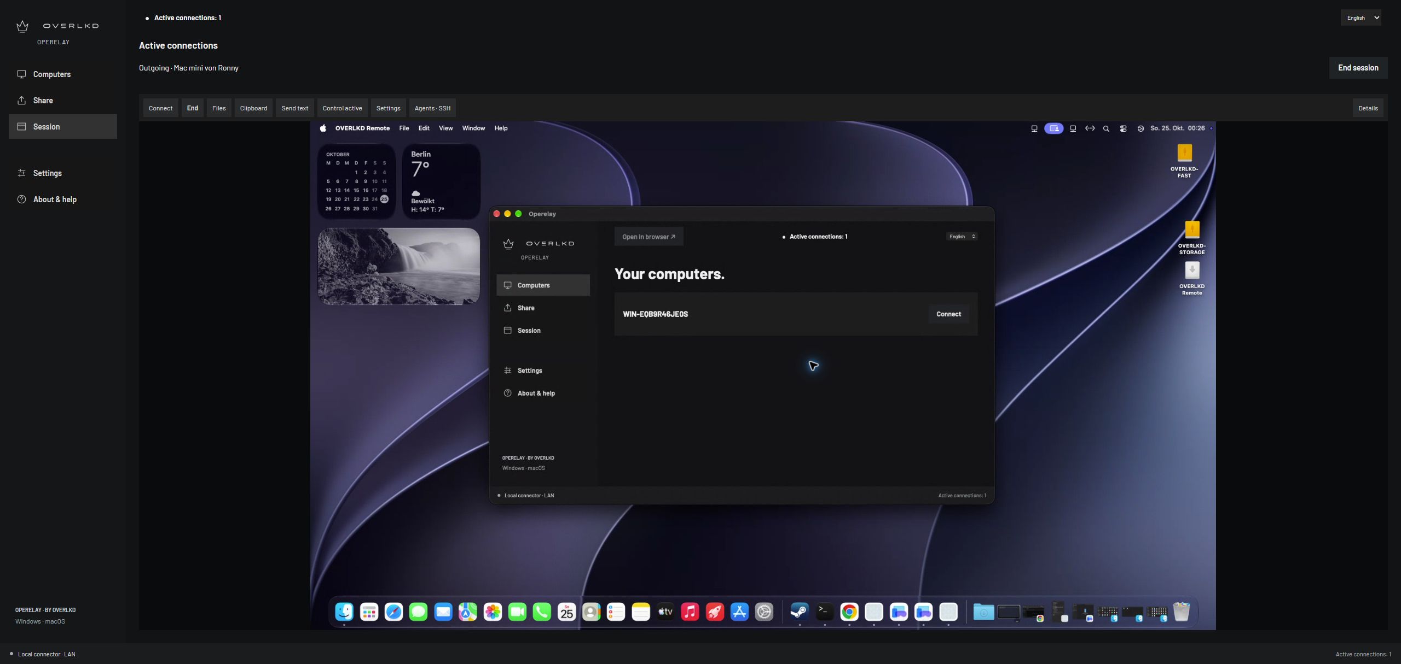Expand the Details panel
1401x664 pixels.
(x=1368, y=108)
